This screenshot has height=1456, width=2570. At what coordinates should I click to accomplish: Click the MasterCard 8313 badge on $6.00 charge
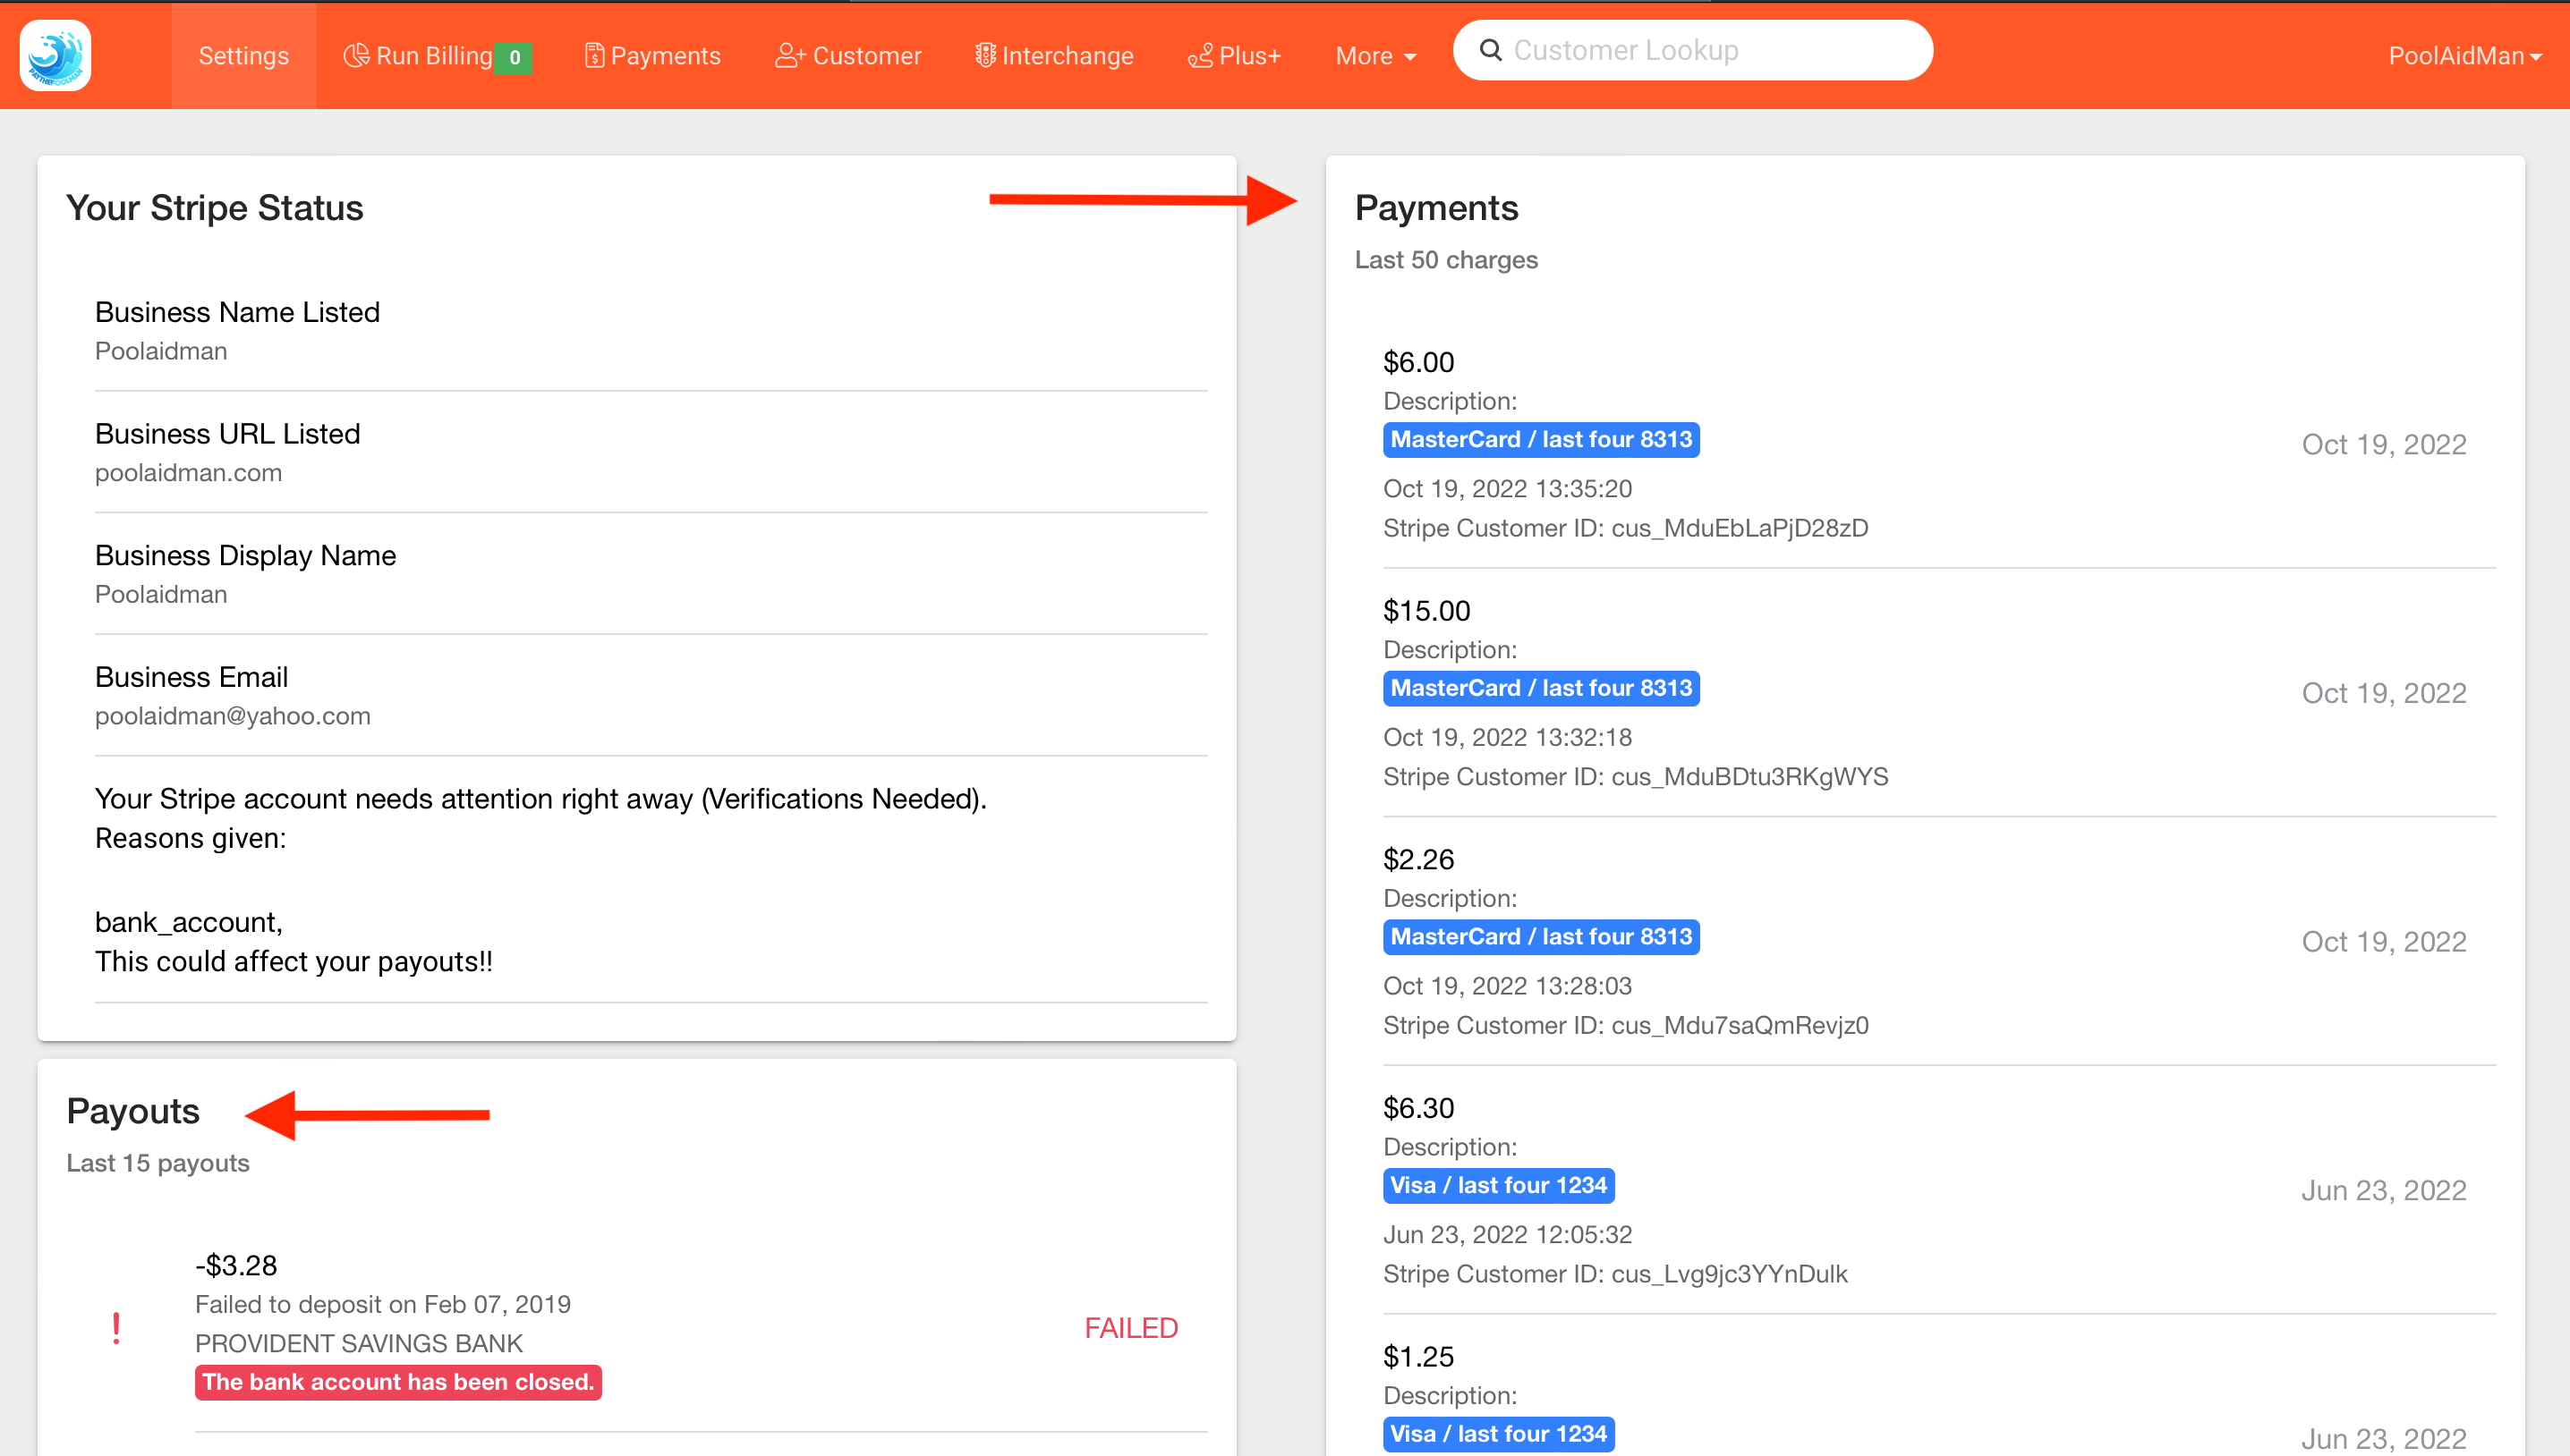click(1541, 439)
